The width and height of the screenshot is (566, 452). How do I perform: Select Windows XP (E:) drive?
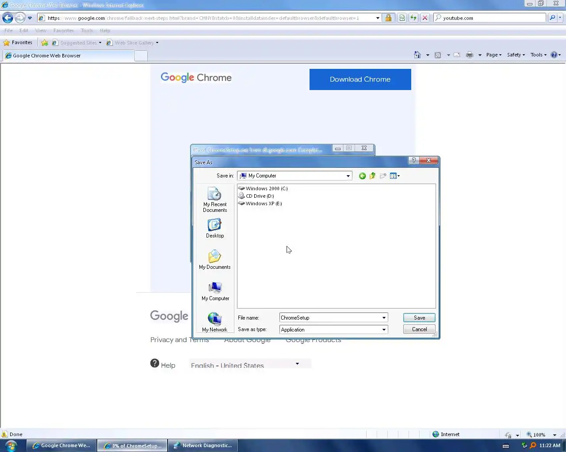tap(260, 203)
